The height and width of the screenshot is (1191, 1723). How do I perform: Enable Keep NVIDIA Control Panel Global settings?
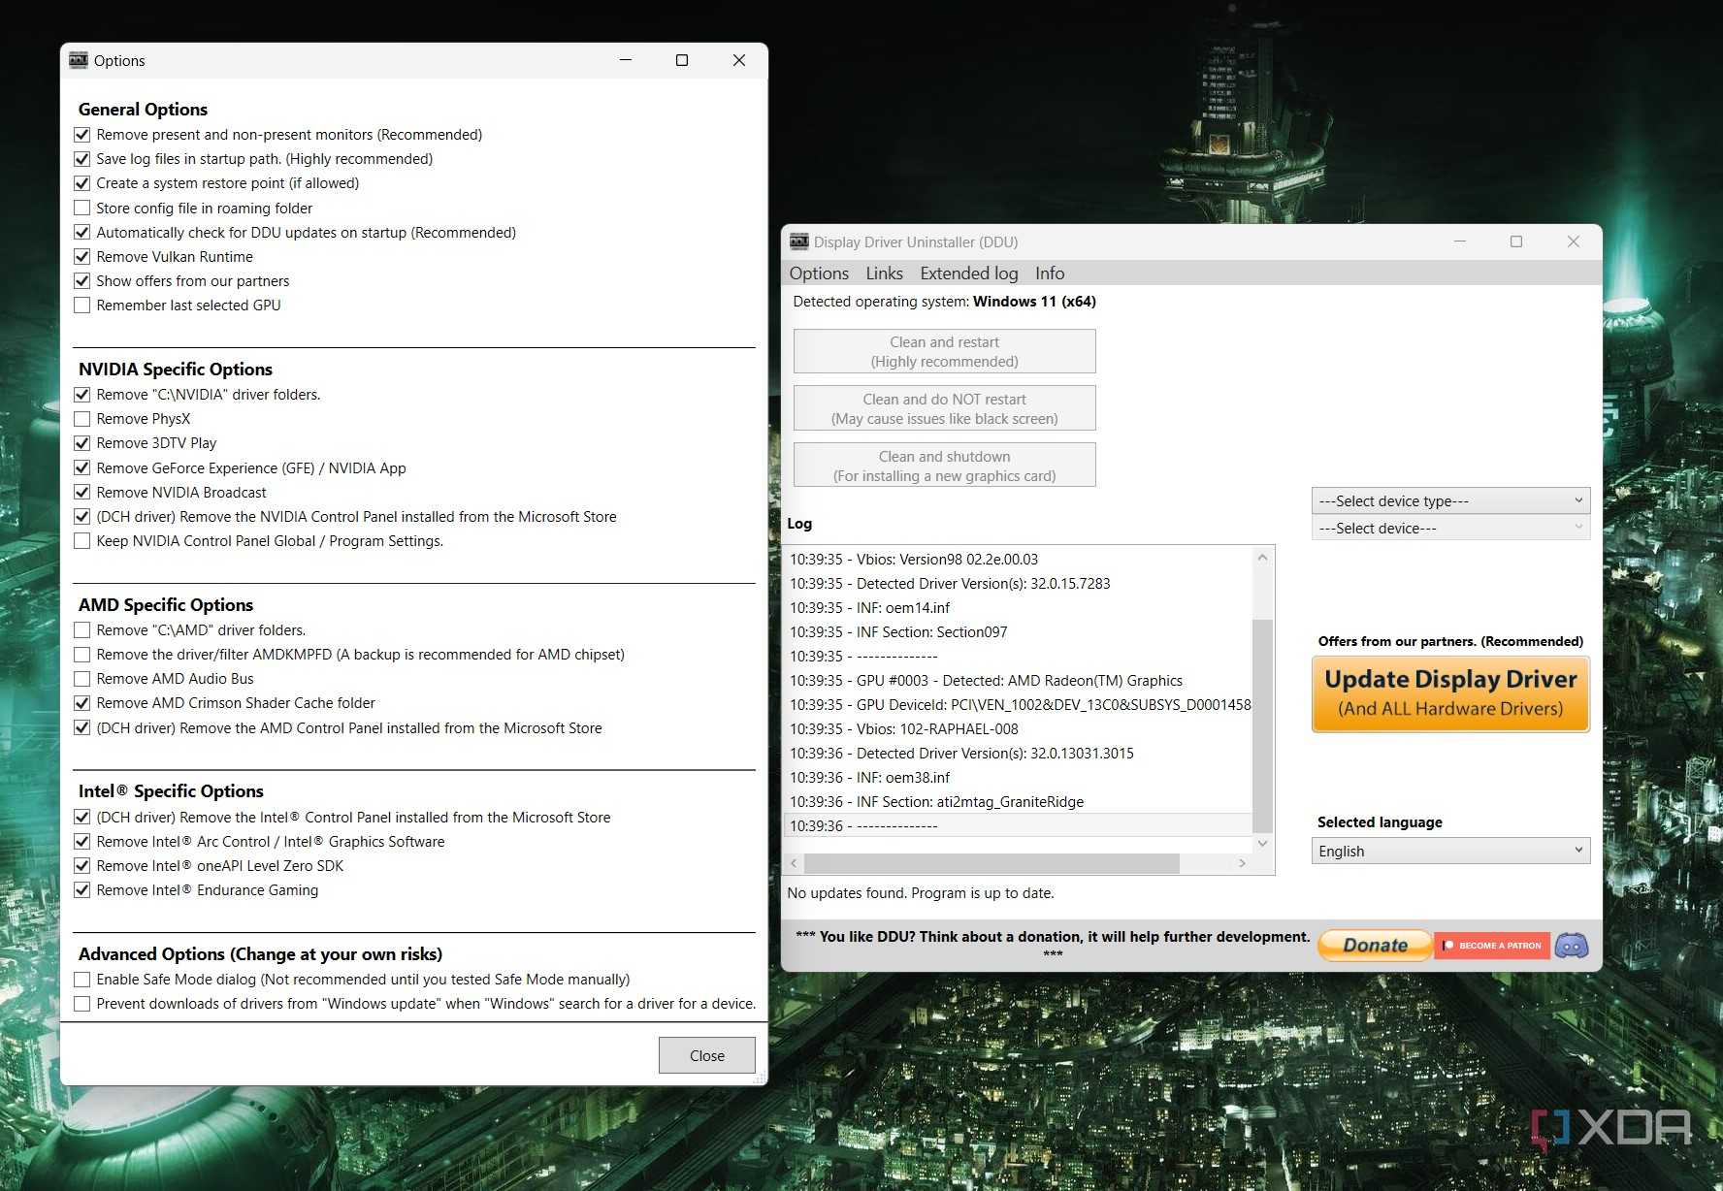82,540
